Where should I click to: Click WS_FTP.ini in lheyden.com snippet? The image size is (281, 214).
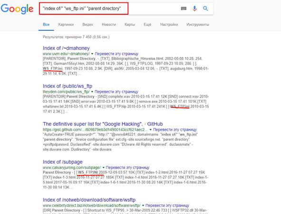180,107
